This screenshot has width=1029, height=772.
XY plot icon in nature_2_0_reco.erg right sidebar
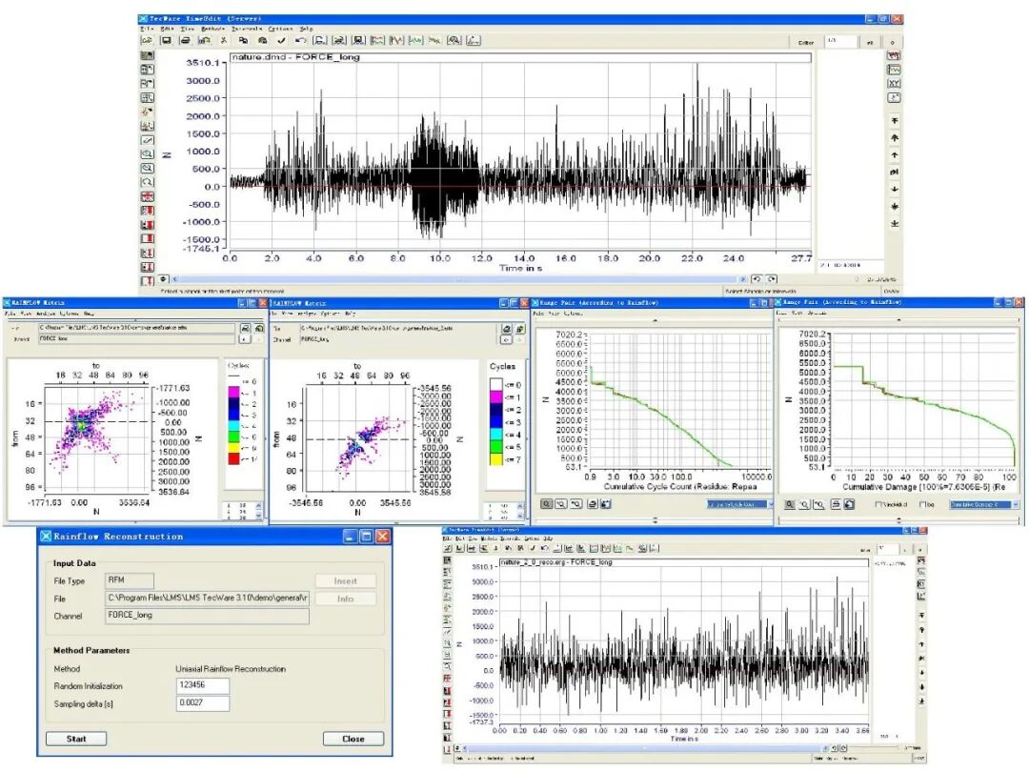point(921,583)
